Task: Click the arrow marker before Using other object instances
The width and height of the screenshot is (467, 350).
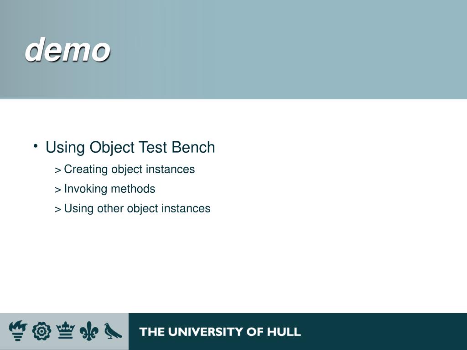Action: tap(58, 210)
